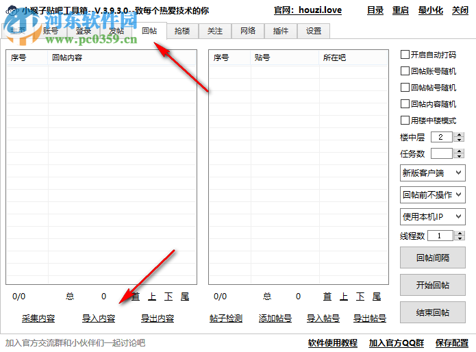The image size is (476, 352).
Task: Toggle 回帖帖号随机 checkbox
Action: (405, 88)
